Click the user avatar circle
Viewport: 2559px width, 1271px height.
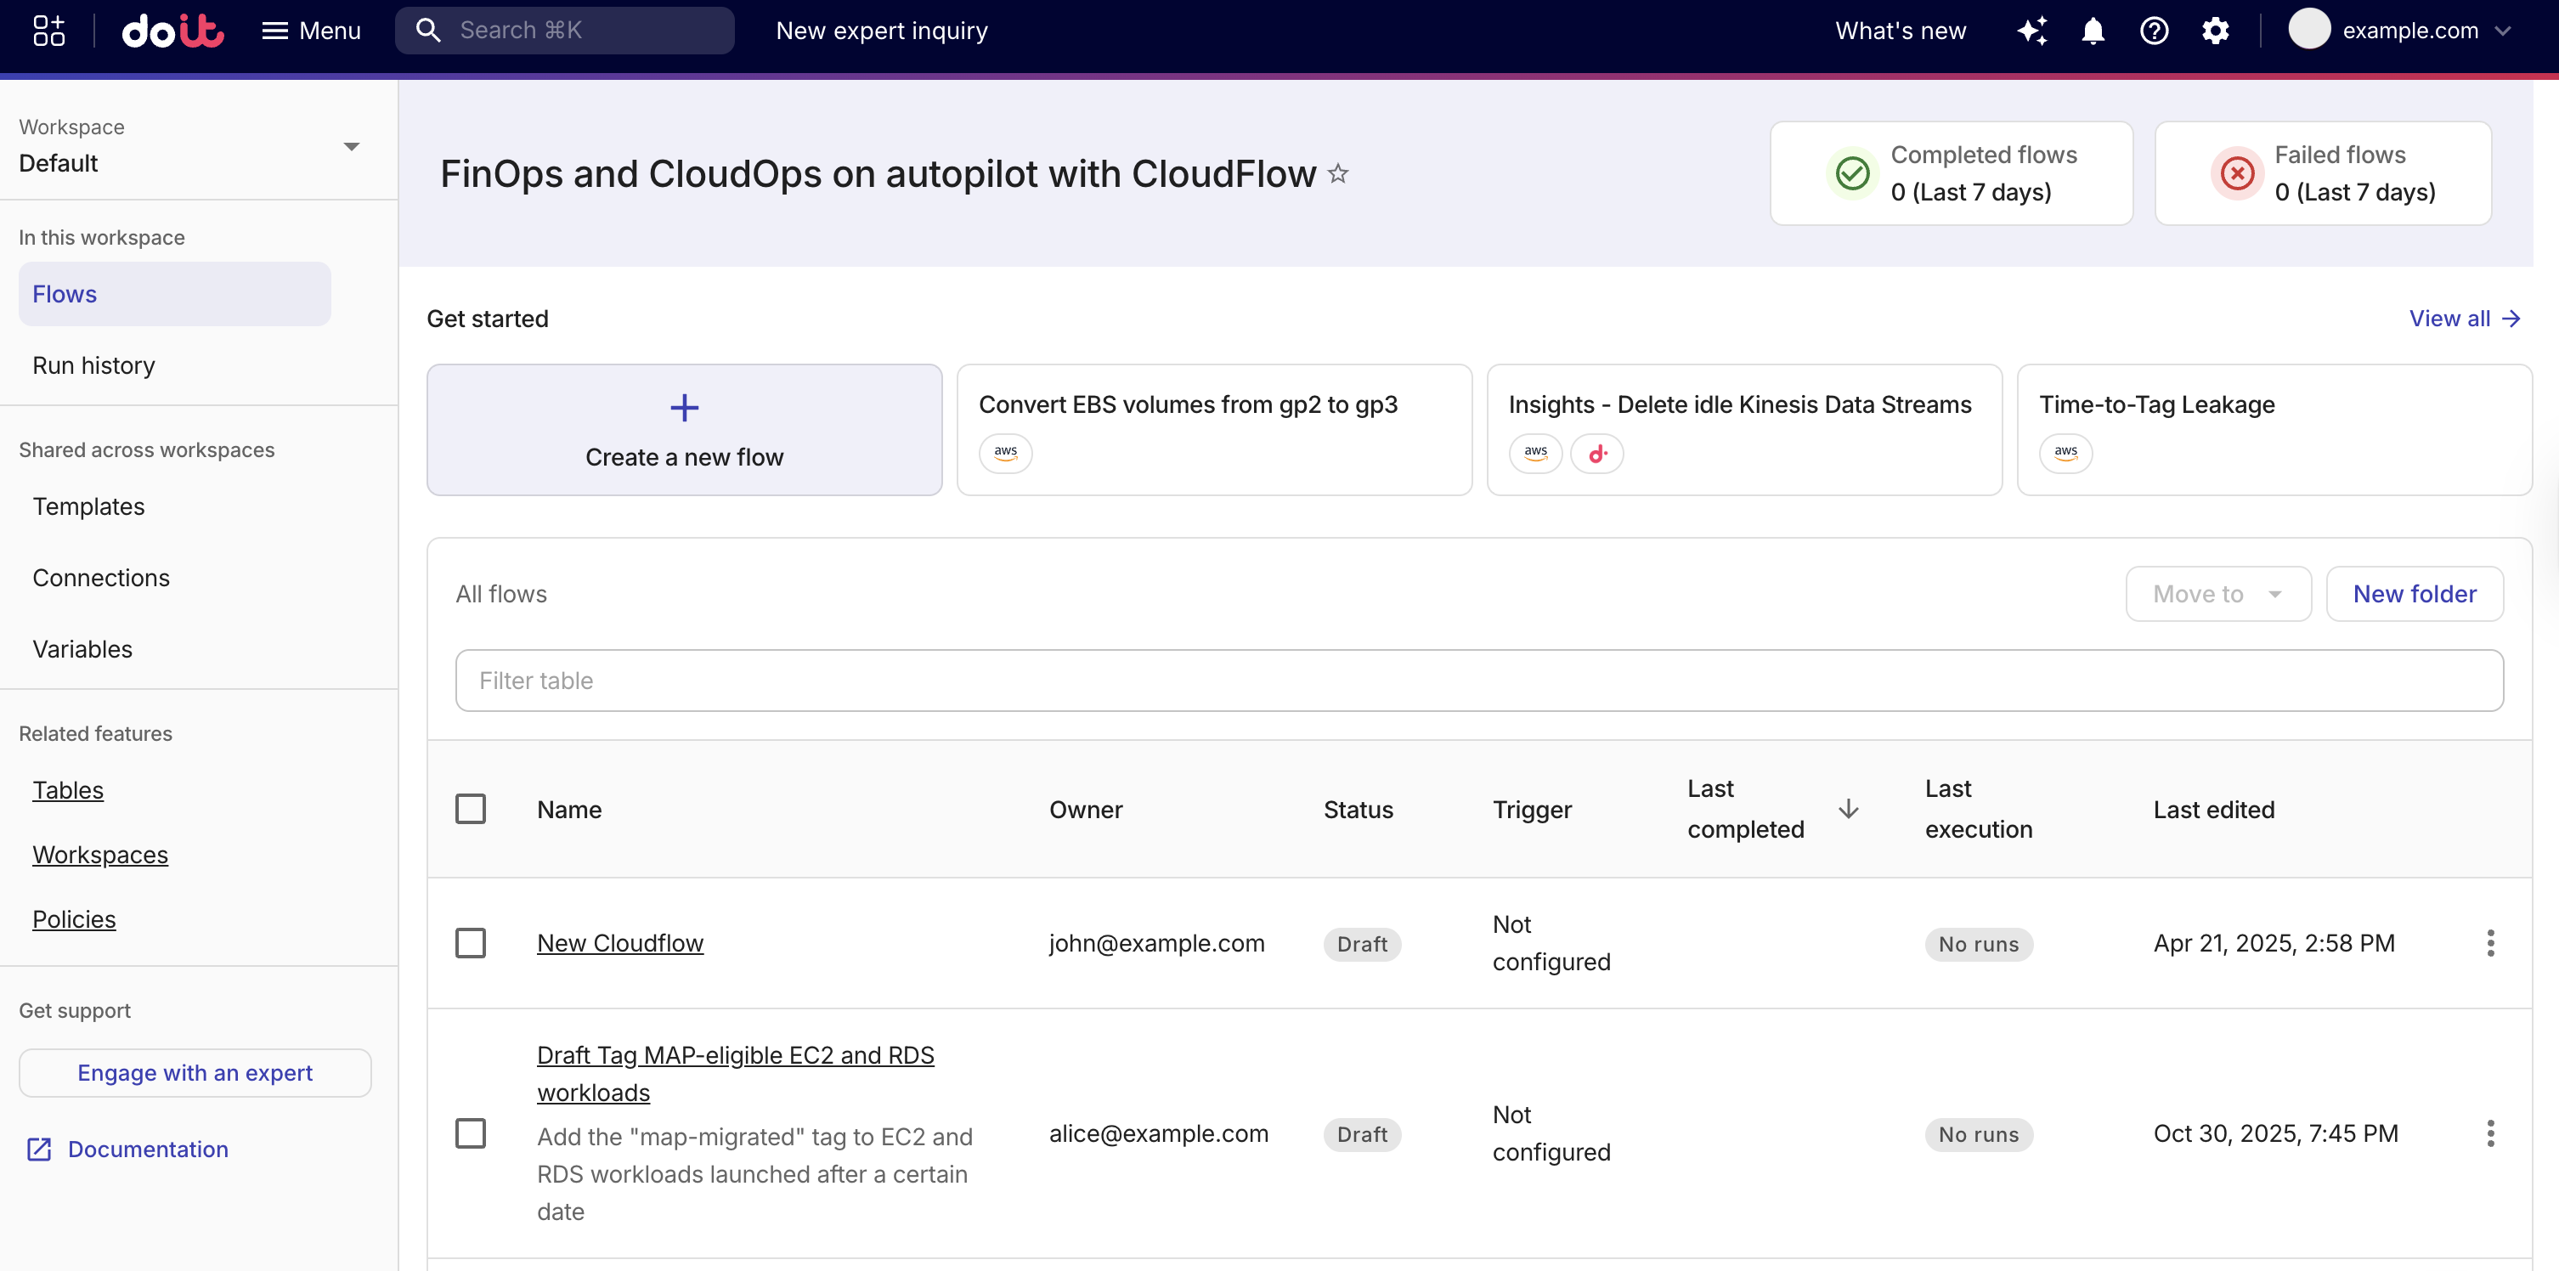tap(2308, 29)
